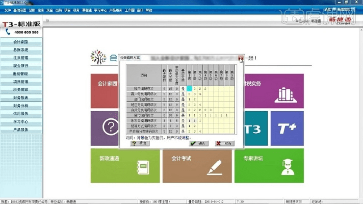Select 出纳管理 in the left sidebar
The image size is (363, 204).
click(21, 74)
